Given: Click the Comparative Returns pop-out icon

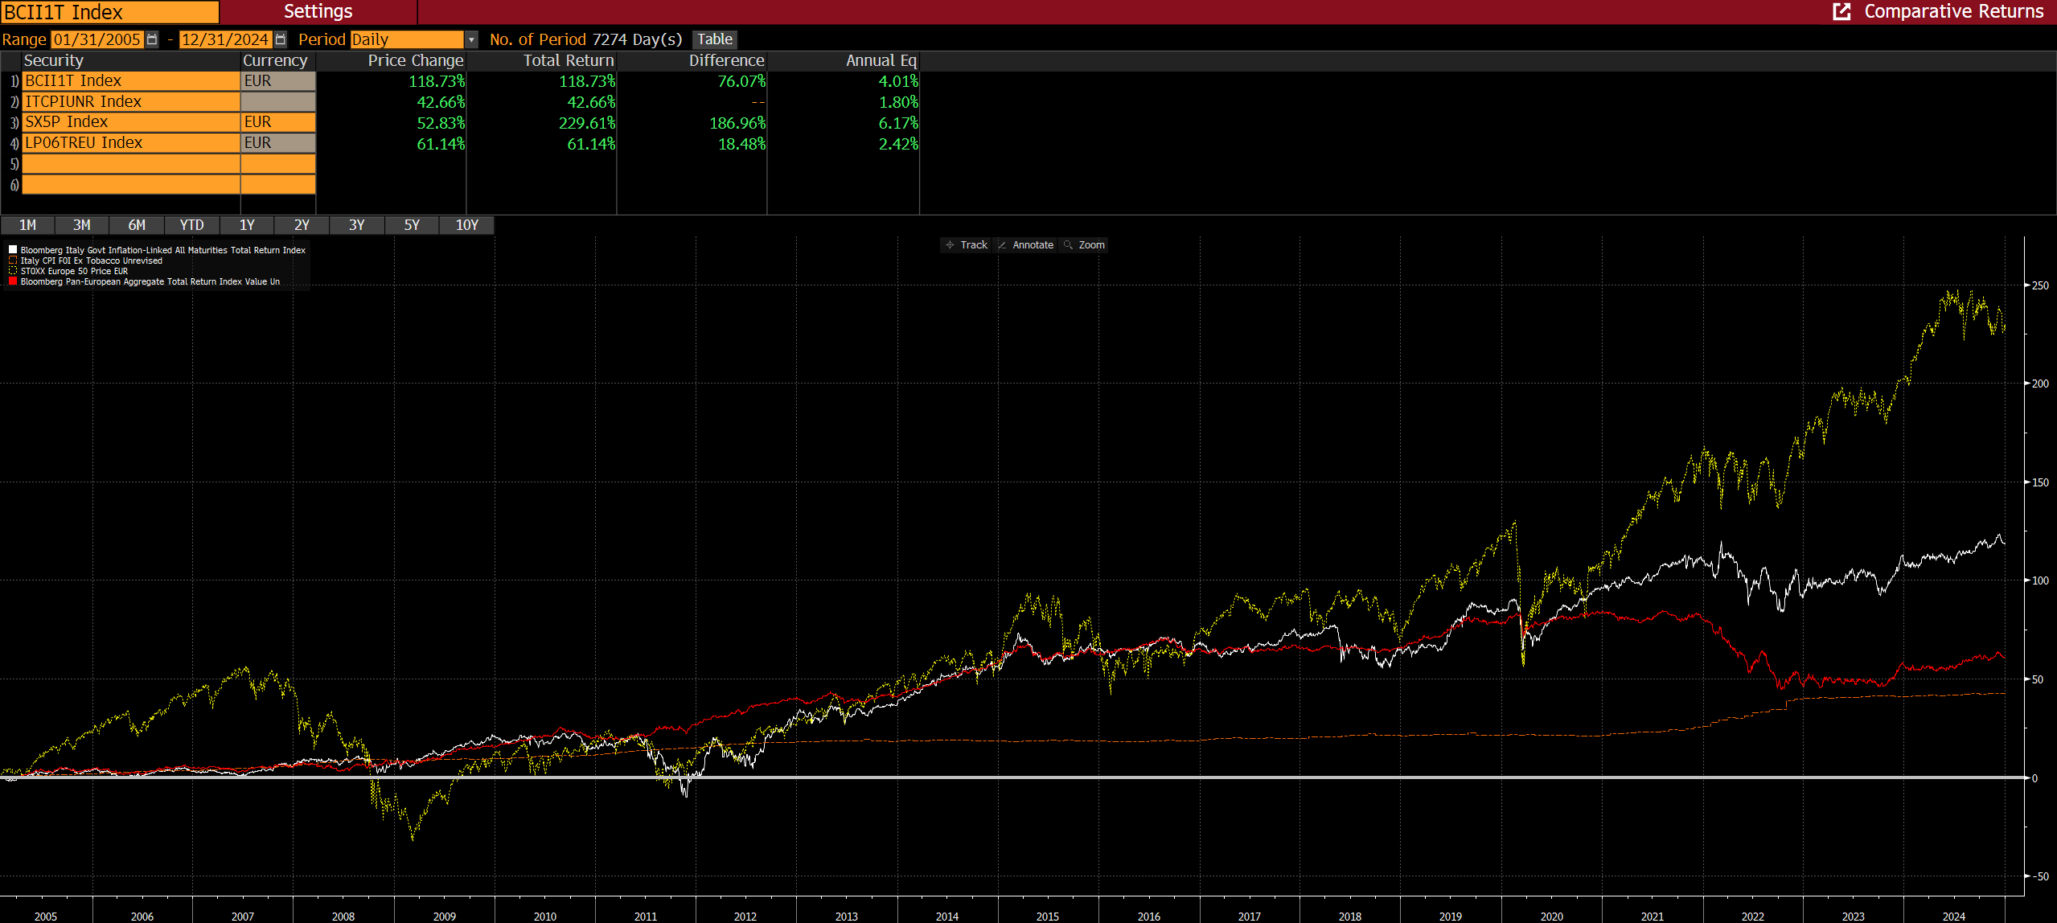Looking at the screenshot, I should [x=1841, y=11].
